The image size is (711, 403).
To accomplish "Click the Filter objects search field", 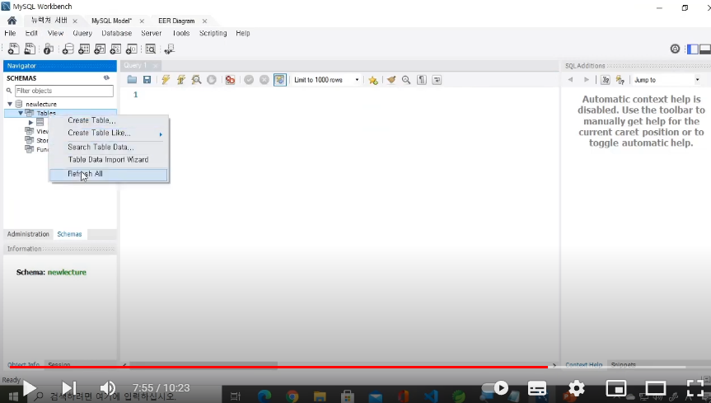I will [64, 91].
